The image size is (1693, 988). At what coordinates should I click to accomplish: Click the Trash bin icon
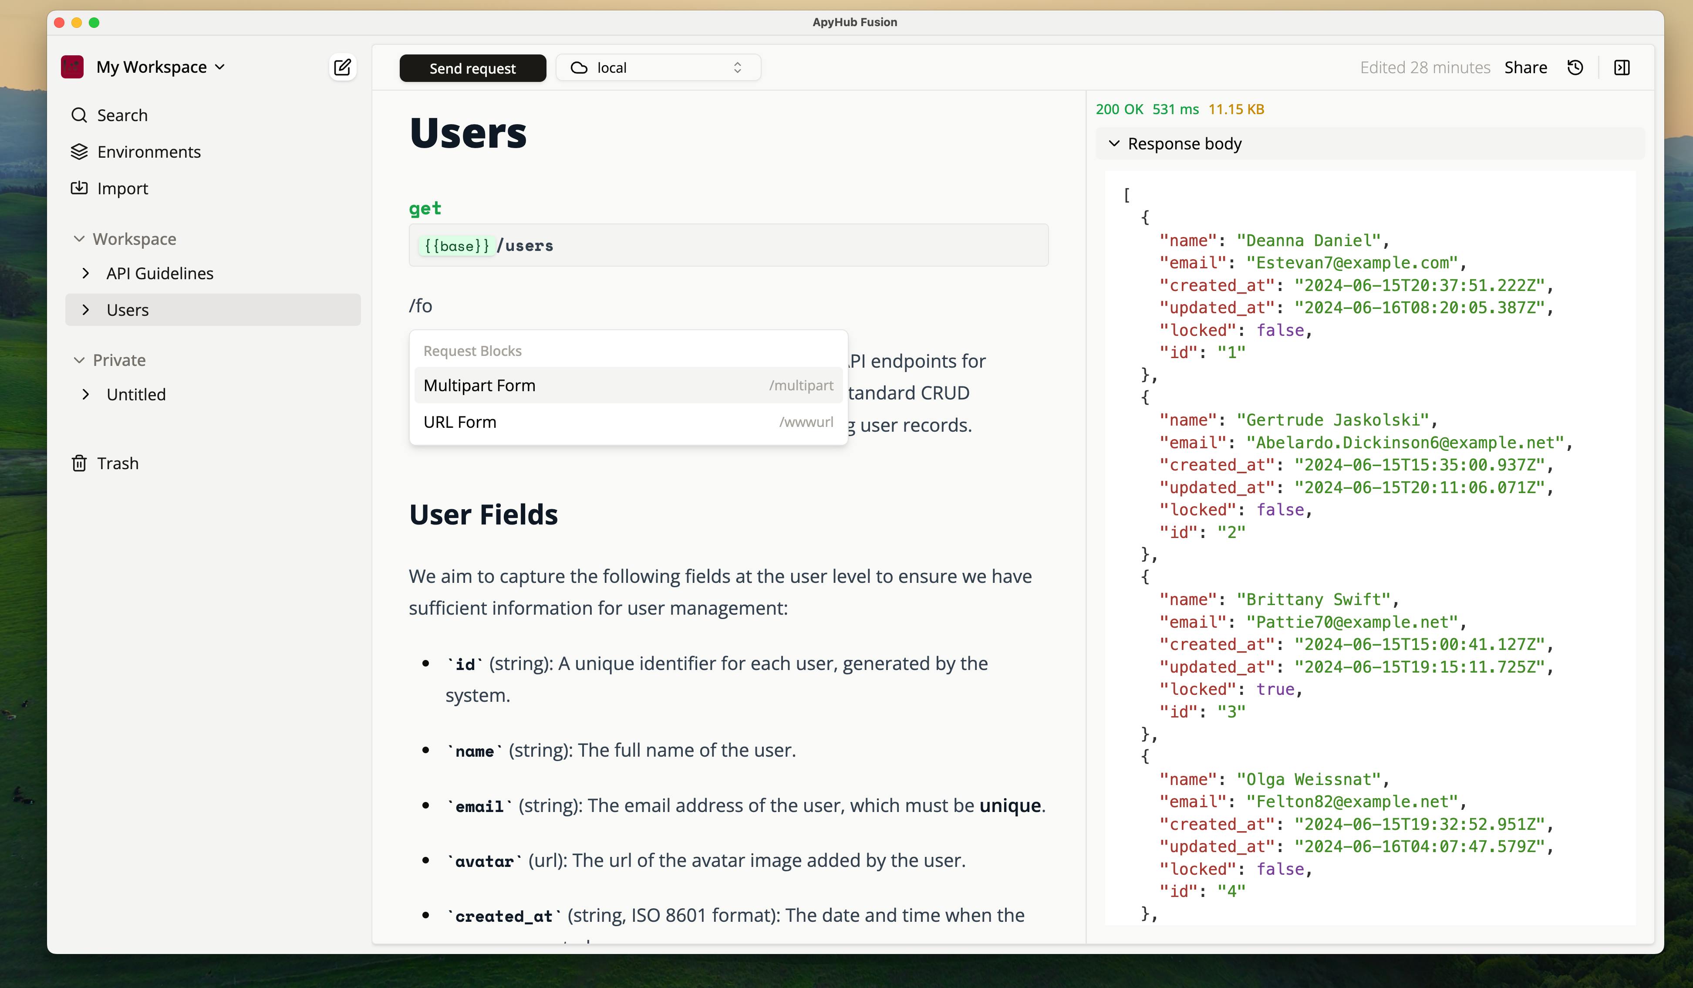point(79,463)
